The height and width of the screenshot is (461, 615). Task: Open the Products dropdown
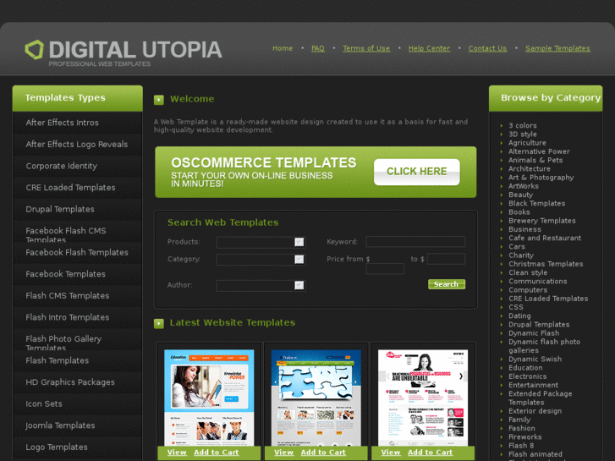point(261,242)
